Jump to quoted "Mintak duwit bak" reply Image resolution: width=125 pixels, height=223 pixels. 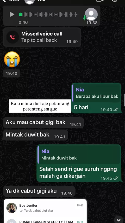(x=79, y=154)
